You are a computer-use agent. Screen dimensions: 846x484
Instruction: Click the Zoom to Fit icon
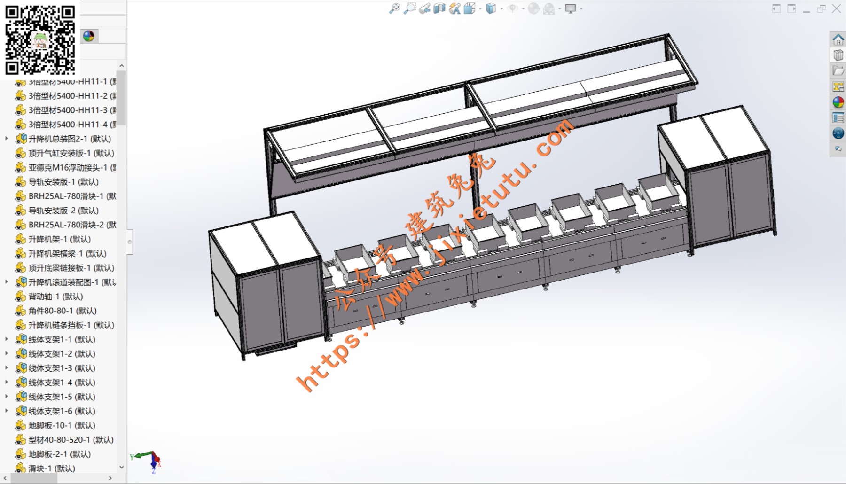[x=394, y=8]
